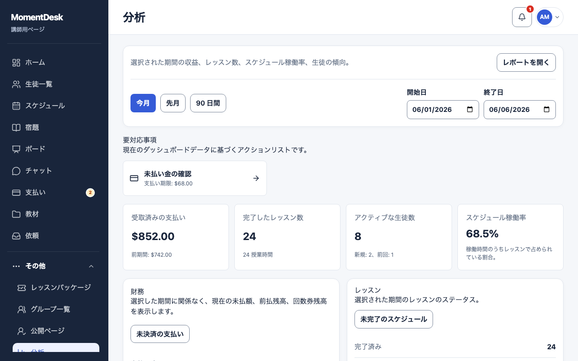
Task: Click the MomentDesk logo link
Action: pos(37,18)
